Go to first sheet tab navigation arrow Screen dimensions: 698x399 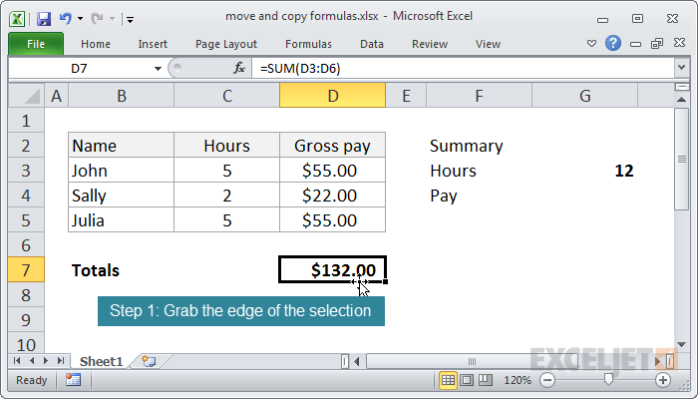click(17, 361)
